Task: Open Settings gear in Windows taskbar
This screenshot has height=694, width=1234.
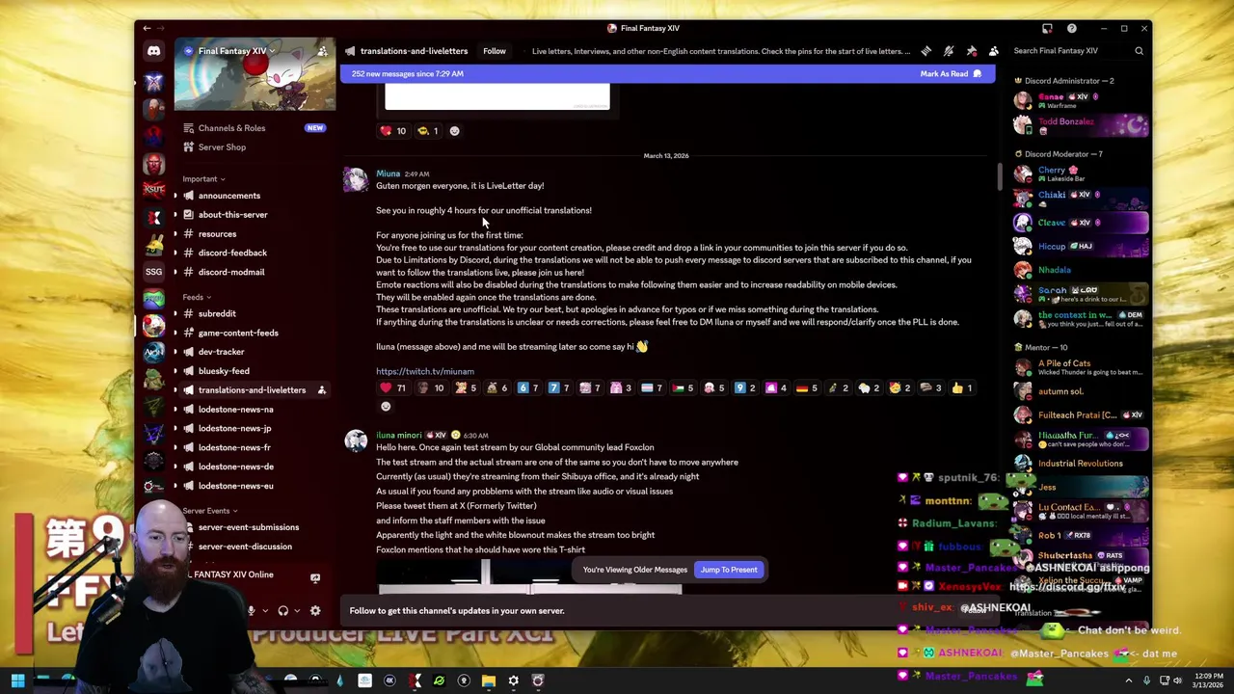Action: 513,681
